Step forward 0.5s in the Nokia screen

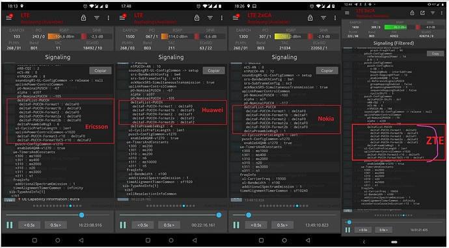pyautogui.click(x=282, y=225)
